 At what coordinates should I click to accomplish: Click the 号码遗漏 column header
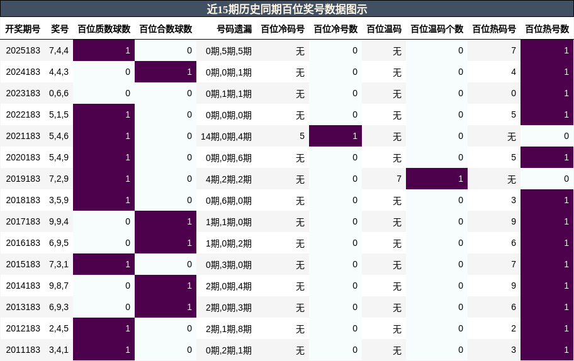(x=234, y=29)
